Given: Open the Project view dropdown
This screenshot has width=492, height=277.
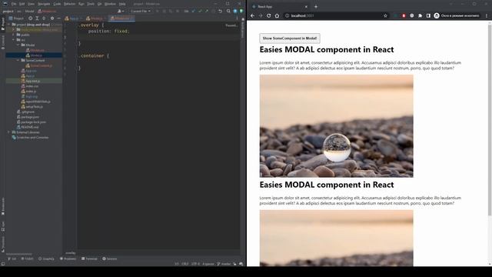Looking at the screenshot, I should point(16,18).
